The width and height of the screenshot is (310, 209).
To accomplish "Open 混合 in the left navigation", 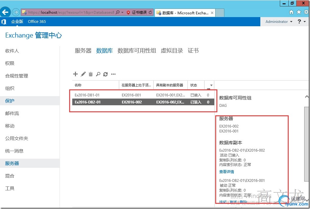I will tap(10, 176).
